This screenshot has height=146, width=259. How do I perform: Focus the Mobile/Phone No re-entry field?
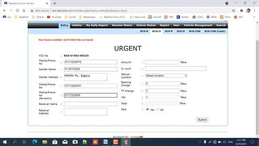(x=91, y=95)
